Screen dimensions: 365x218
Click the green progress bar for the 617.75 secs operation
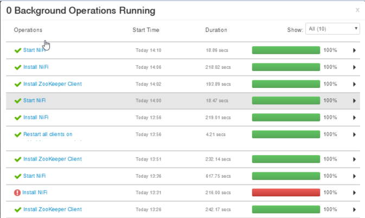point(286,176)
